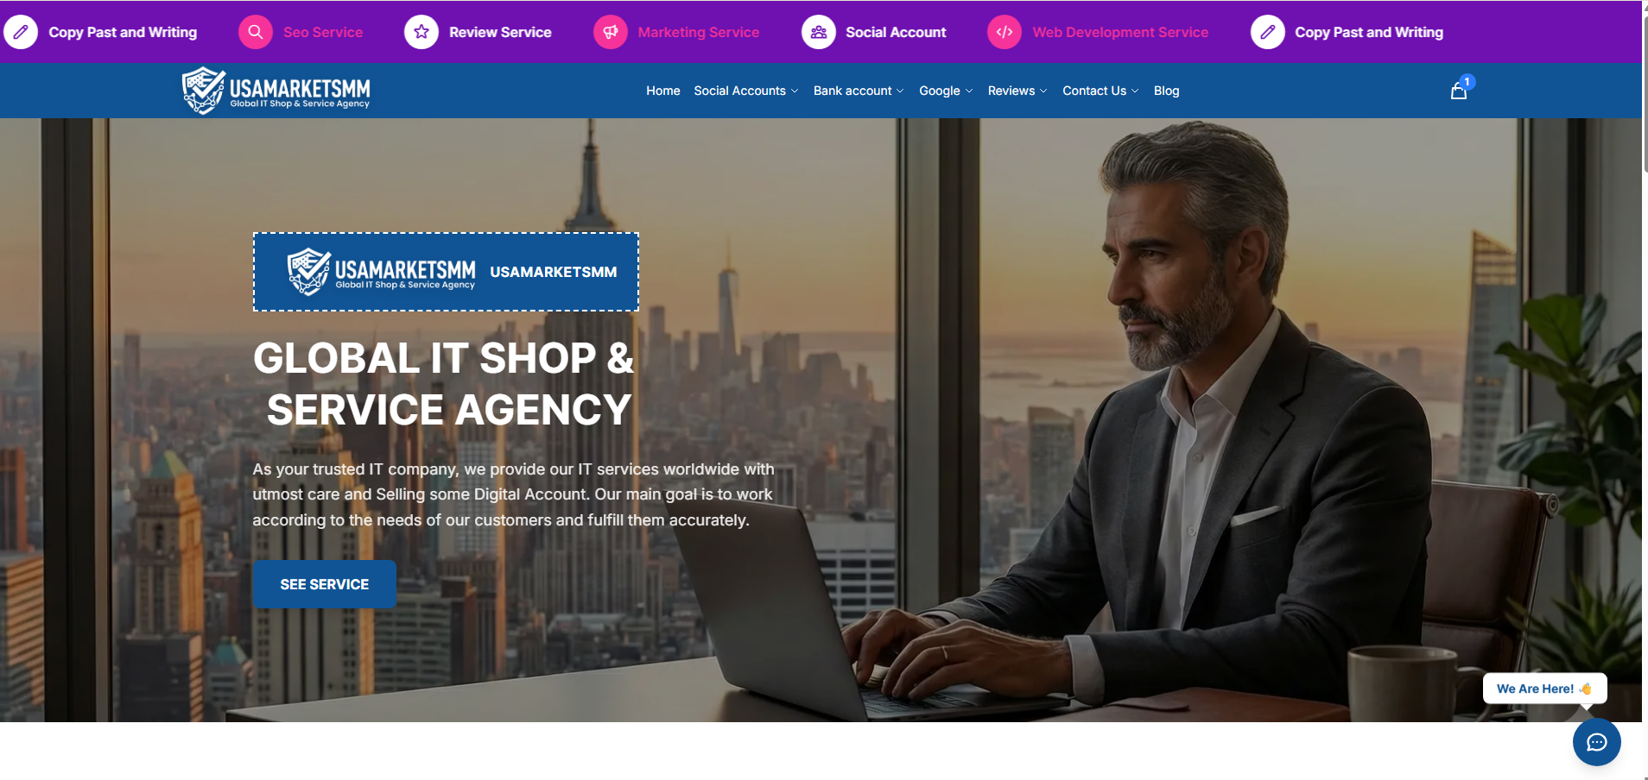The width and height of the screenshot is (1648, 780).
Task: Click the pencil icon beside first Copy Past and Writing
Action: pos(21,33)
